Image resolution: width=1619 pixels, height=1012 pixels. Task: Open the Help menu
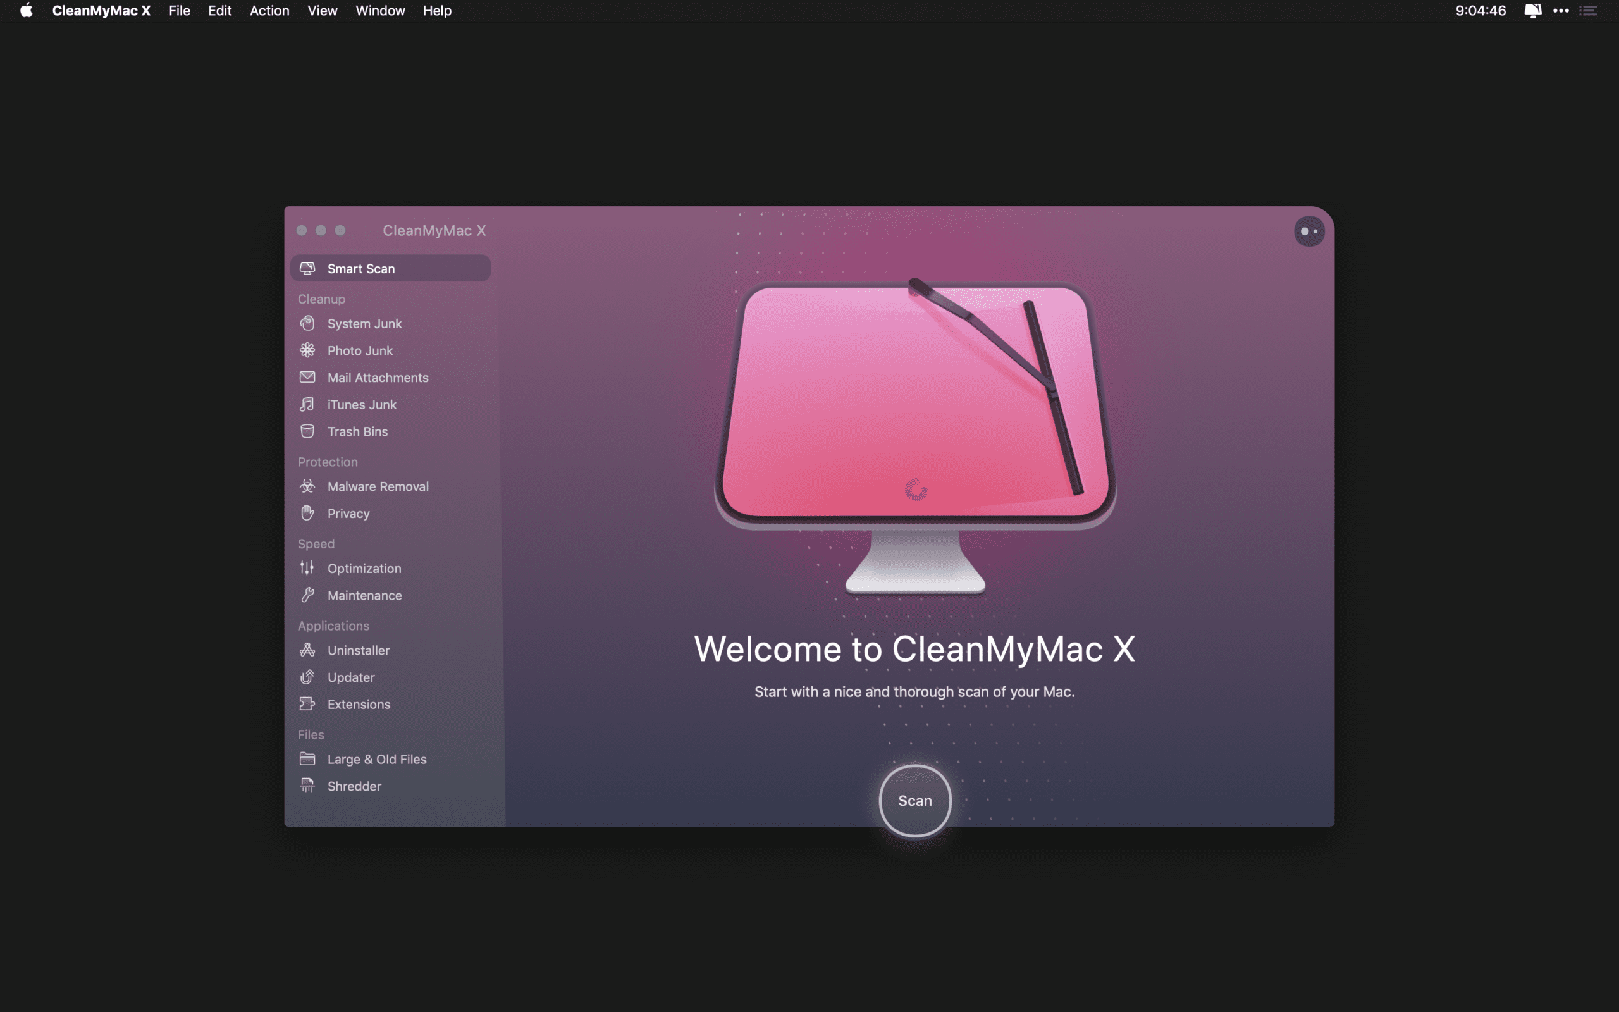click(x=437, y=11)
